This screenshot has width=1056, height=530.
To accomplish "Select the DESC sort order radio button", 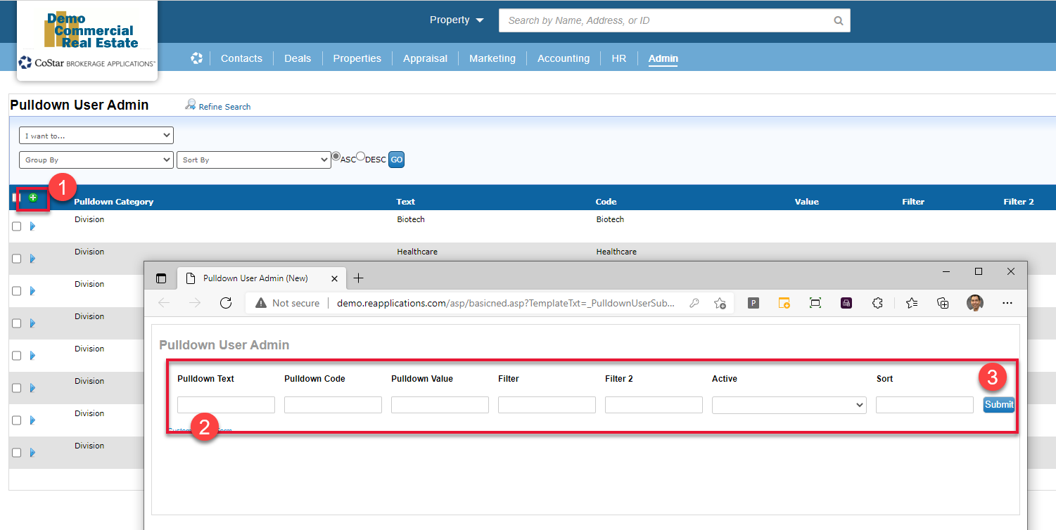I will (x=360, y=156).
